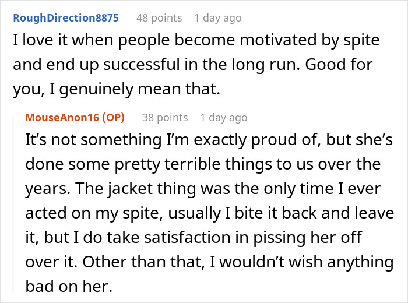Click the 38 points score

(x=165, y=118)
